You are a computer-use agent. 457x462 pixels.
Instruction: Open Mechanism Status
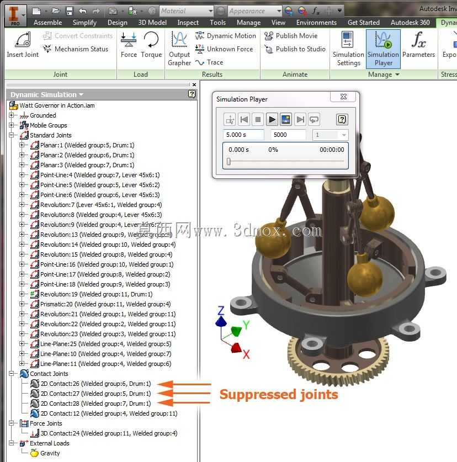coord(76,49)
